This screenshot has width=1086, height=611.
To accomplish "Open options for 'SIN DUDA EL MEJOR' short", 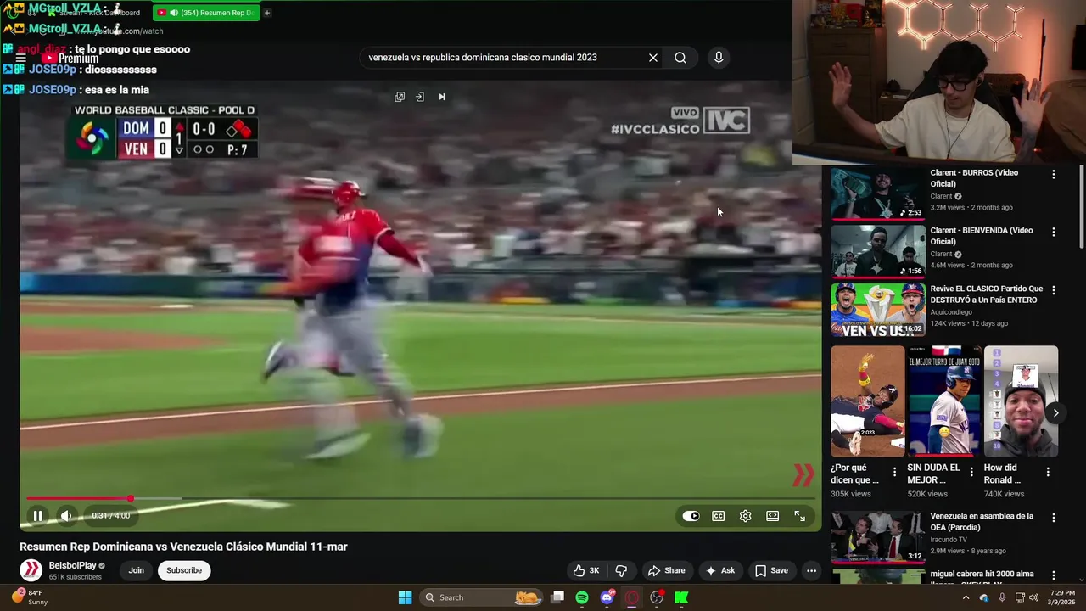I will tap(971, 472).
